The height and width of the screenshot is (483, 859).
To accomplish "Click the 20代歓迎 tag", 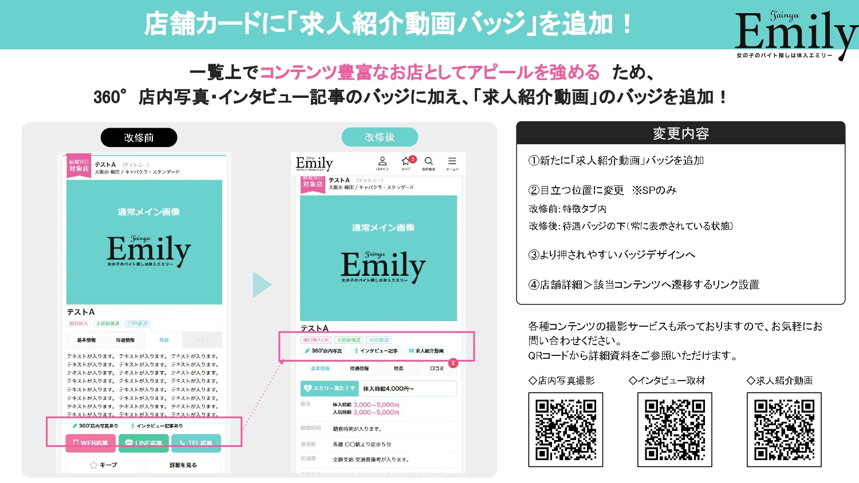I will pos(137,324).
